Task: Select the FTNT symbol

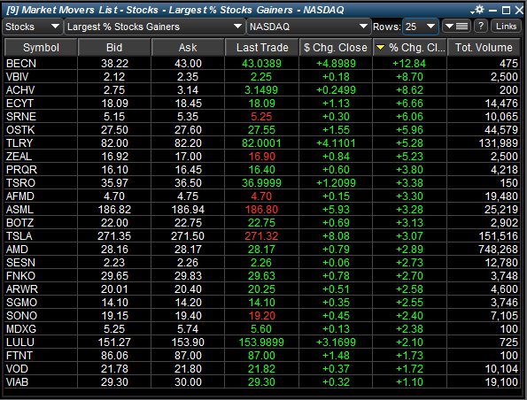Action: [x=19, y=356]
